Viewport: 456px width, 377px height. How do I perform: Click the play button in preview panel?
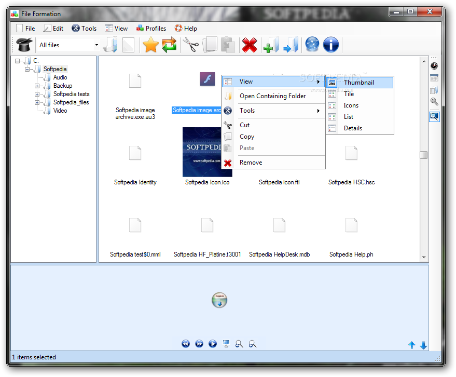pos(213,344)
